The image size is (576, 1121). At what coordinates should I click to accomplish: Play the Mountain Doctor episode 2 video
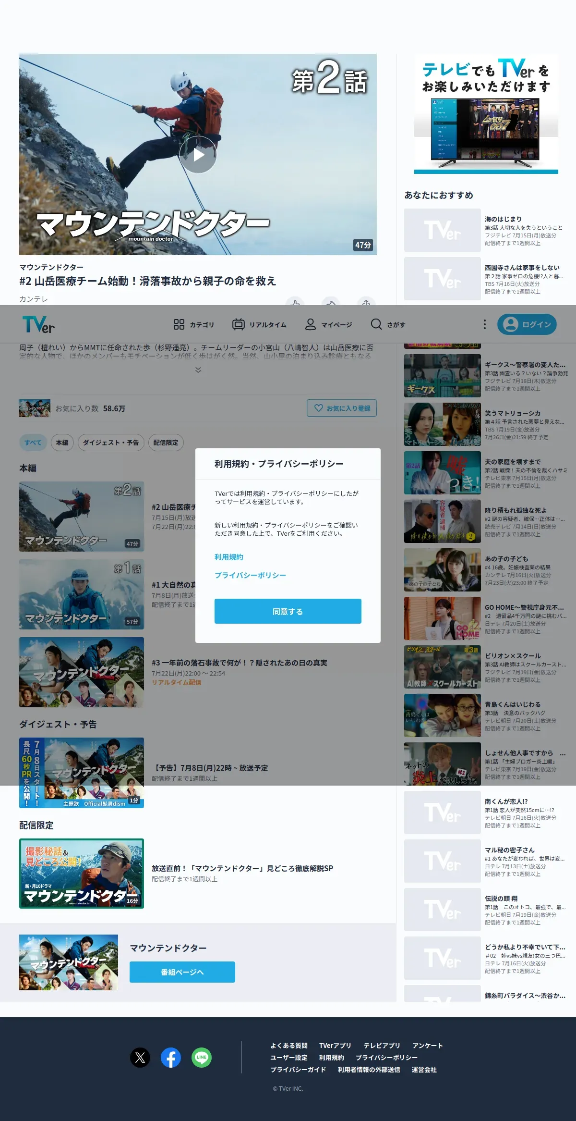tap(198, 155)
